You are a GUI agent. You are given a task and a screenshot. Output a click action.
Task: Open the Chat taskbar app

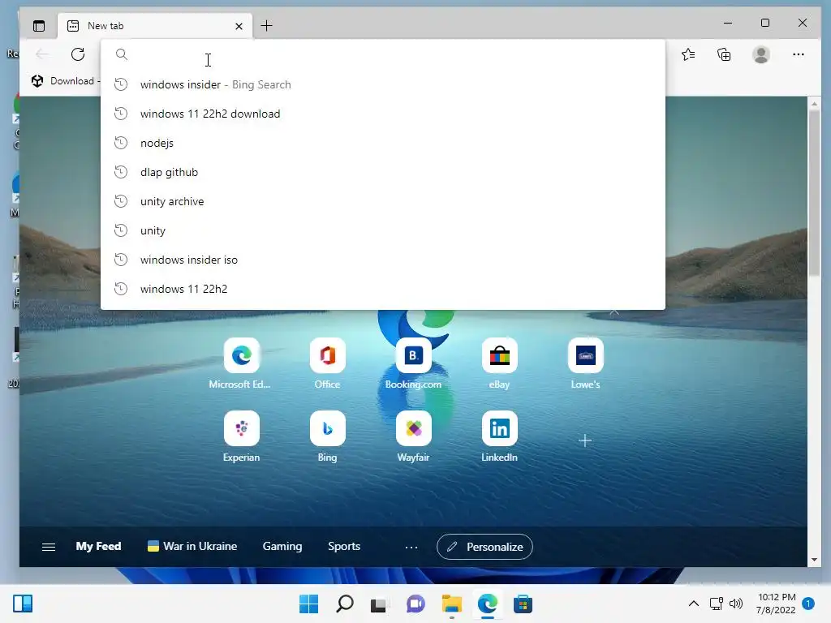pyautogui.click(x=415, y=604)
